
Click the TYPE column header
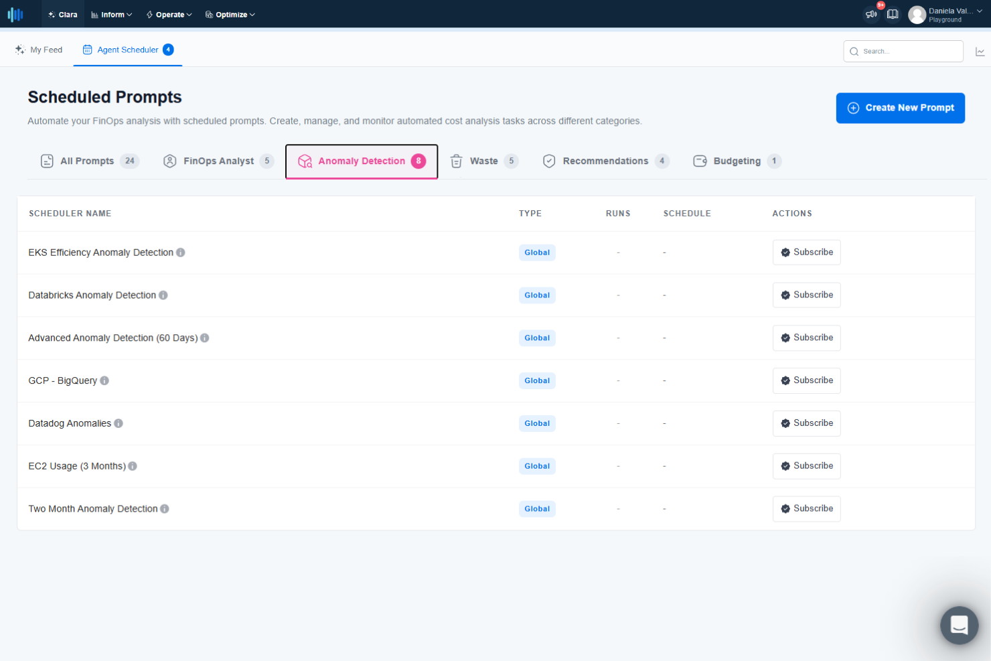[x=530, y=214]
